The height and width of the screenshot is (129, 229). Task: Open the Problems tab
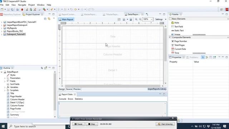[x=193, y=57]
